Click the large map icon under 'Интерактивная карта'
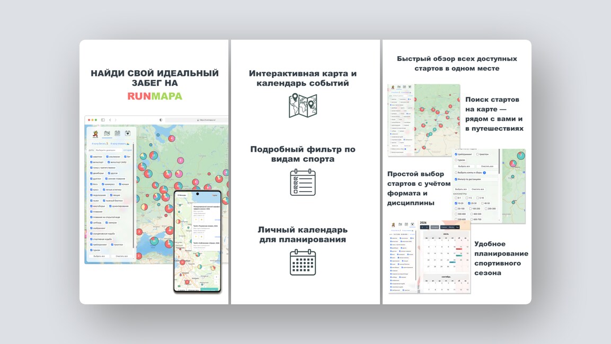Viewport: 611px width, 344px height. [x=303, y=105]
